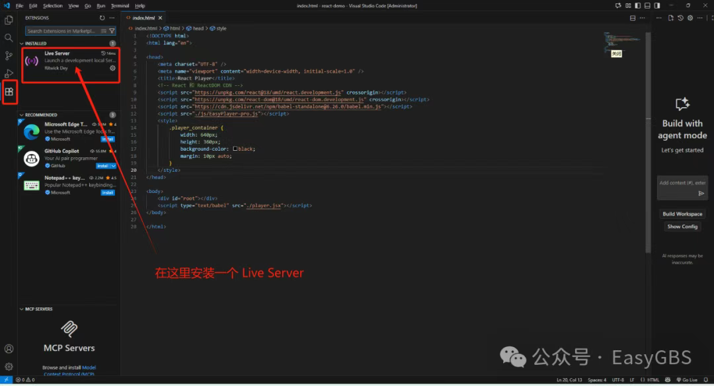Change end of line sequence LF
Image resolution: width=714 pixels, height=386 pixels.
632,379
